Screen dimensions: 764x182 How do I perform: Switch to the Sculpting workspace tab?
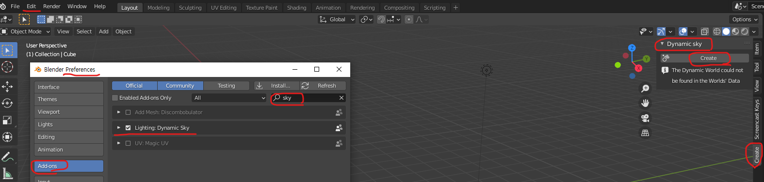coord(190,8)
